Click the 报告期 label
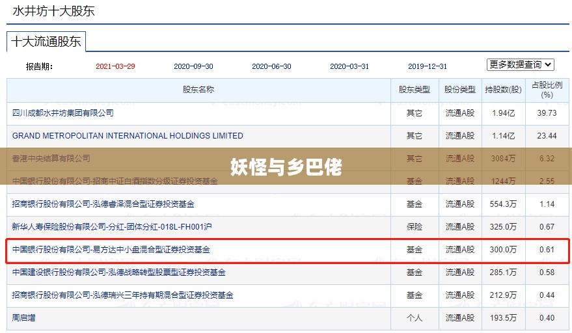Viewport: 572px width, 333px height. (39, 66)
